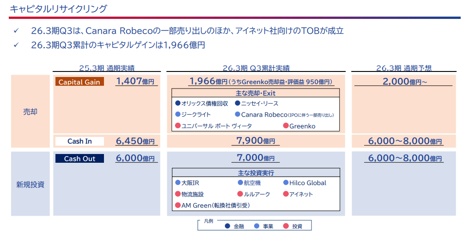469x231 pixels.
Task: Select the 7,000億円 cash out value
Action: pyautogui.click(x=256, y=158)
